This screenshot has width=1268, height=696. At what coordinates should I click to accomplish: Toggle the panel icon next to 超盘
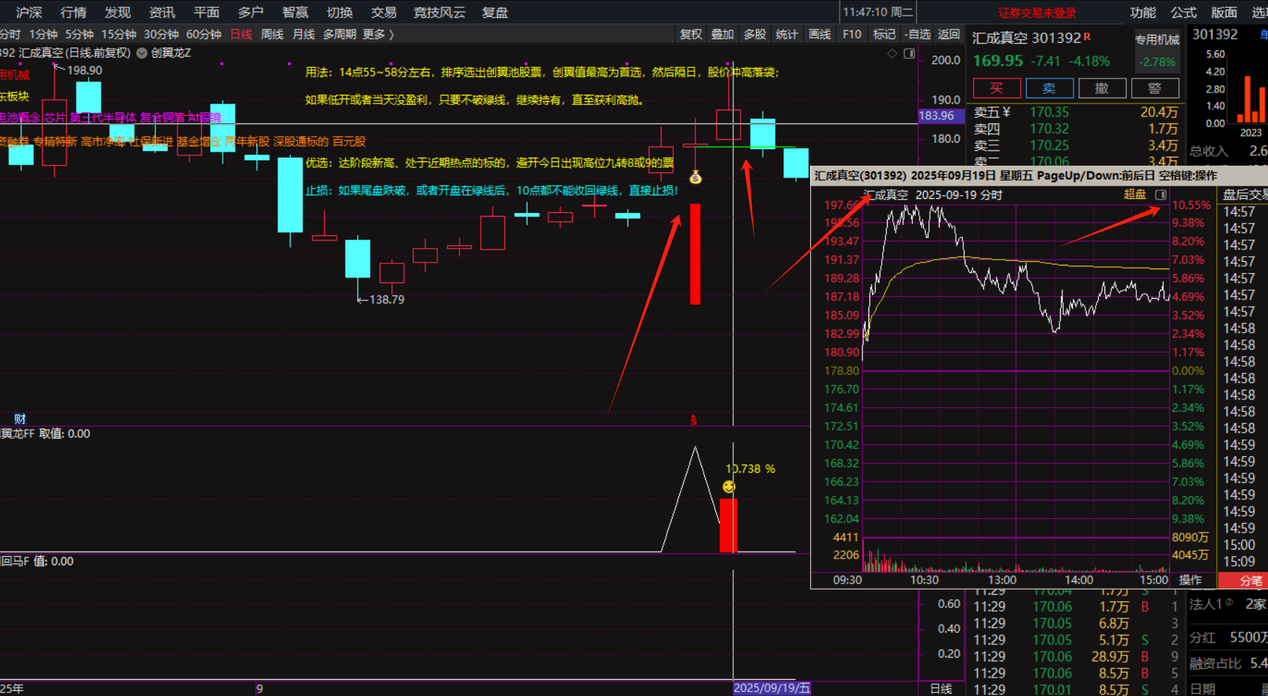[1161, 195]
